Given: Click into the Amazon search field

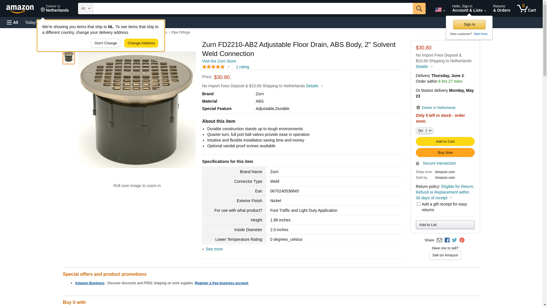Looking at the screenshot, I should pos(252,9).
